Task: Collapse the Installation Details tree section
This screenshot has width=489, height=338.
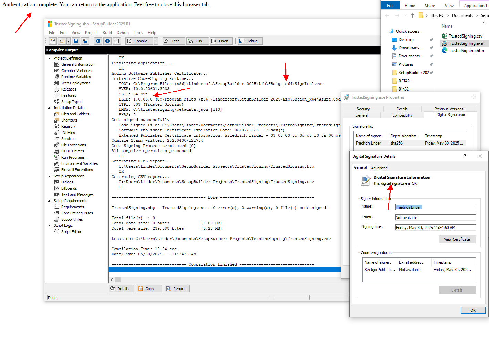Action: click(49, 108)
